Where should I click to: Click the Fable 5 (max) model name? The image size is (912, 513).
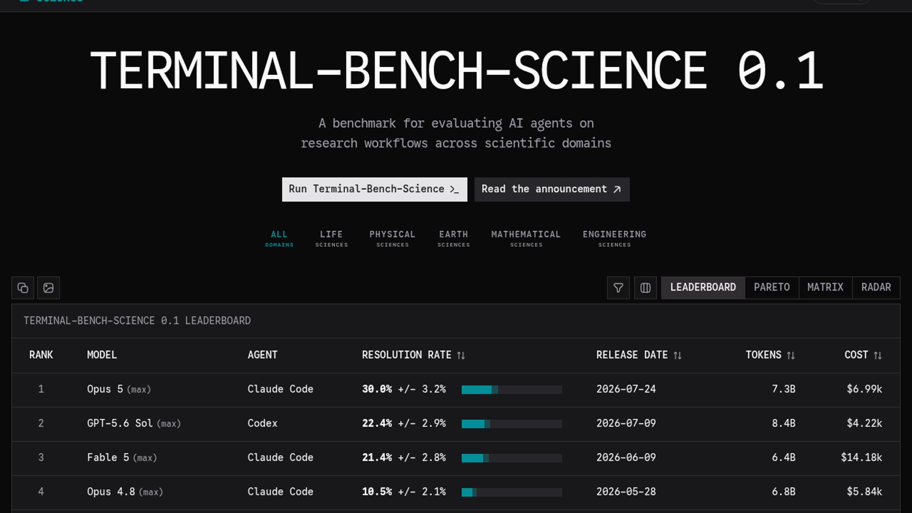(x=122, y=458)
